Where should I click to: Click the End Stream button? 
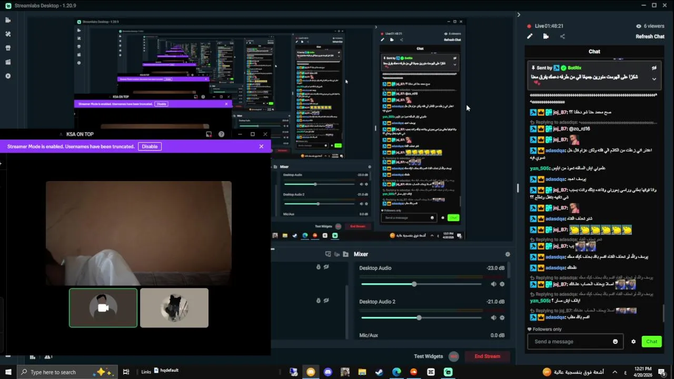(x=487, y=356)
